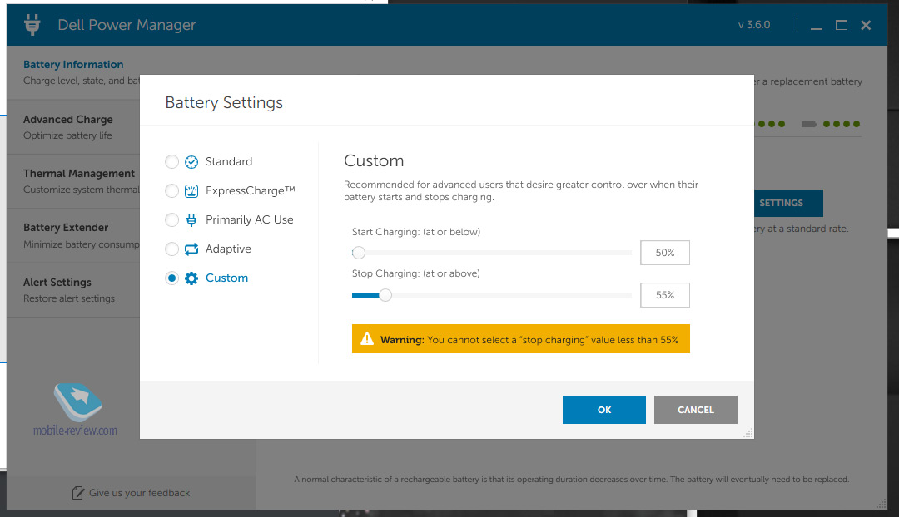Image resolution: width=899 pixels, height=517 pixels.
Task: Click 'Start Charging: (at or below)' label
Action: [x=416, y=232]
